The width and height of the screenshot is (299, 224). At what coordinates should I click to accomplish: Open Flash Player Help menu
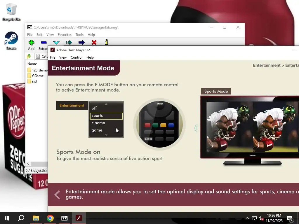[x=90, y=57]
